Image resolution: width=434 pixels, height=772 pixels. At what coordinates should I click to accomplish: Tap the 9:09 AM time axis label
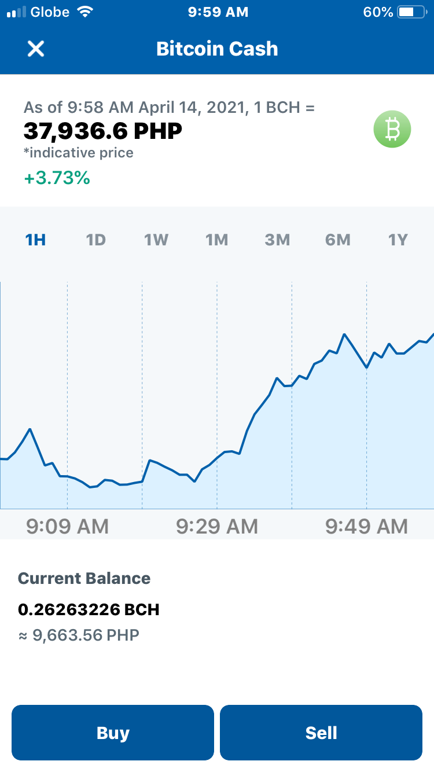(x=68, y=526)
